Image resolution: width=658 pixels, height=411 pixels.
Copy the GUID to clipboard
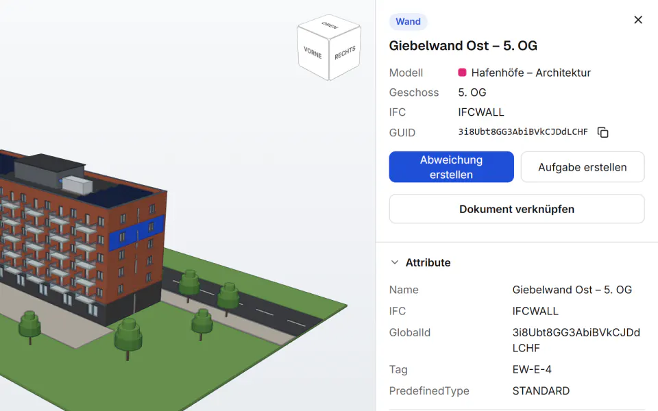pos(602,132)
